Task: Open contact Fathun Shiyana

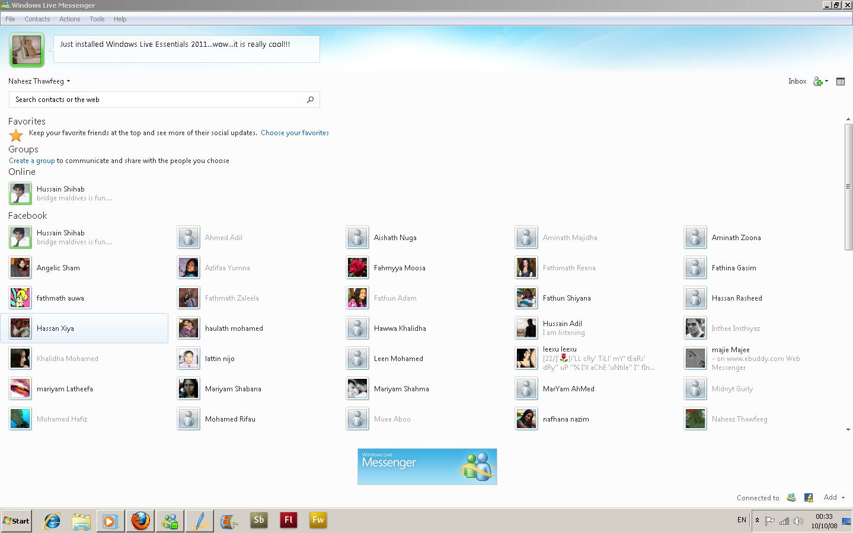Action: pos(567,298)
